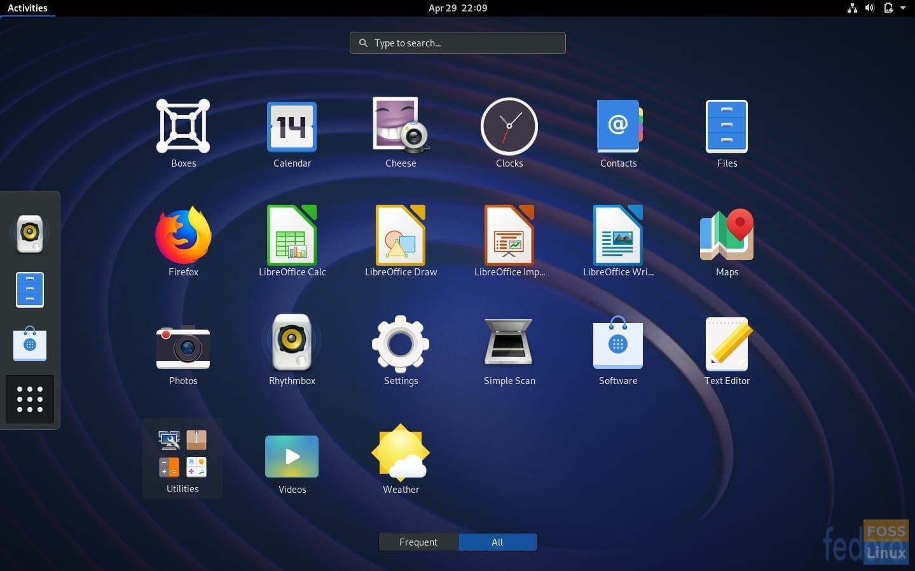The height and width of the screenshot is (571, 915).
Task: Open the Boxes application
Action: coord(183,126)
